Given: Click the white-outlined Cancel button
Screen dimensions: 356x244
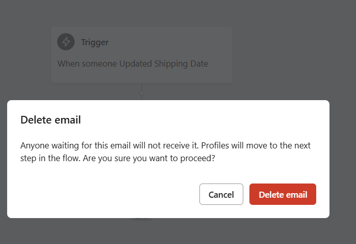Looking at the screenshot, I should click(x=221, y=194).
